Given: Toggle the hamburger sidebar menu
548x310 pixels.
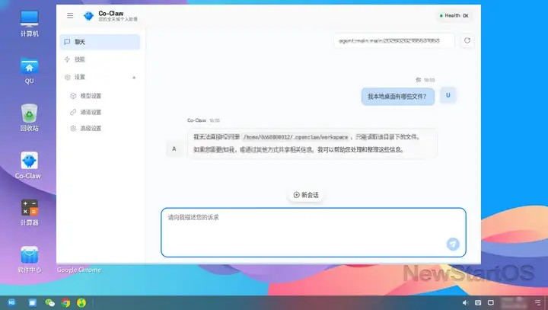Looking at the screenshot, I should [x=70, y=15].
